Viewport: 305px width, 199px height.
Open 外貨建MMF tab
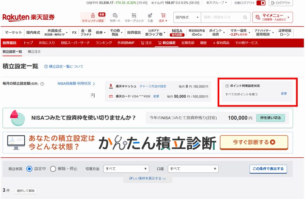[126, 43]
